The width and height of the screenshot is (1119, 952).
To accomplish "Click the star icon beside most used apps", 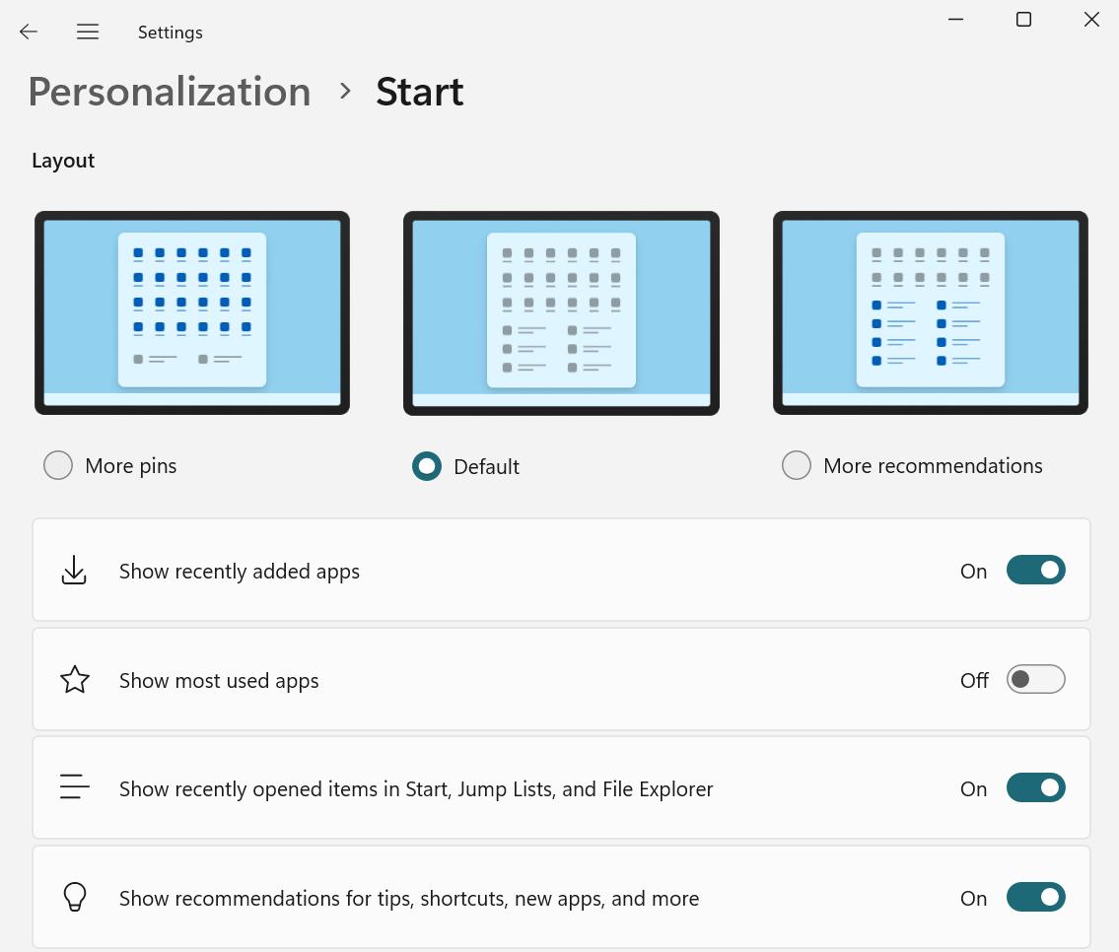I will click(x=74, y=679).
